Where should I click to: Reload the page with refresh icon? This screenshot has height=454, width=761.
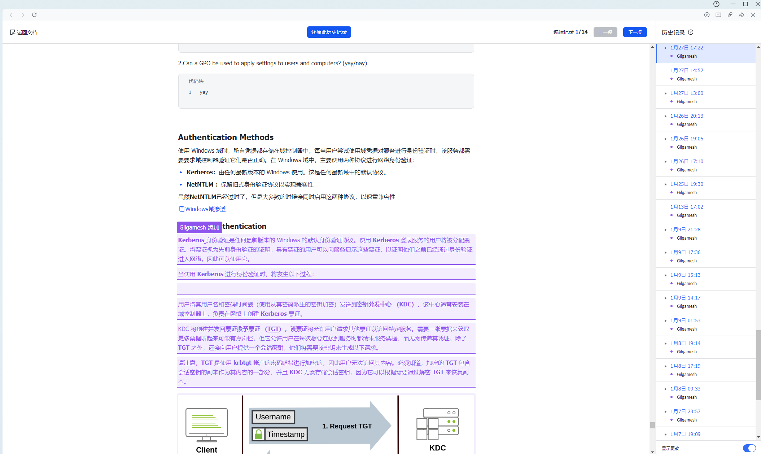(34, 15)
